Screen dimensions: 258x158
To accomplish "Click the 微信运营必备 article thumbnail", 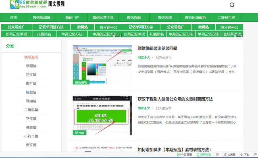I will (102, 115).
